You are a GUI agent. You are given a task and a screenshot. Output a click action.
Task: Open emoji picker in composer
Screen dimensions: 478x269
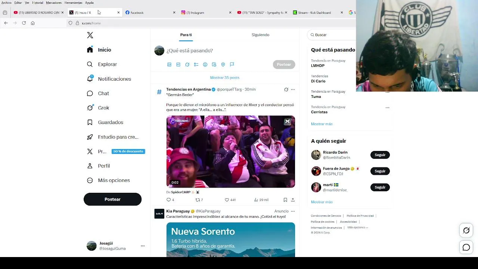[x=205, y=65]
